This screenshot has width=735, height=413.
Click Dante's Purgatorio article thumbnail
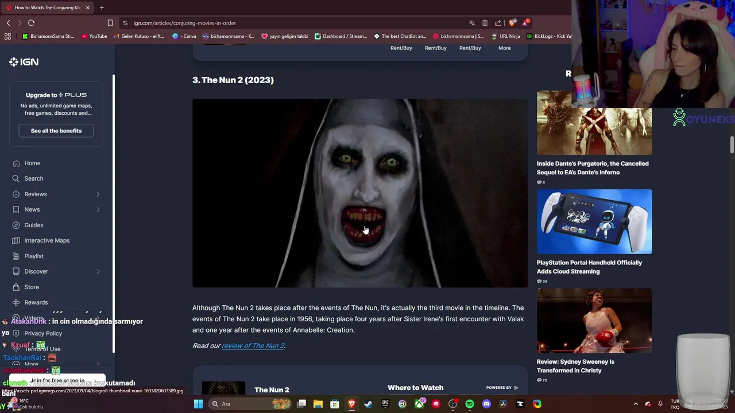tap(594, 123)
